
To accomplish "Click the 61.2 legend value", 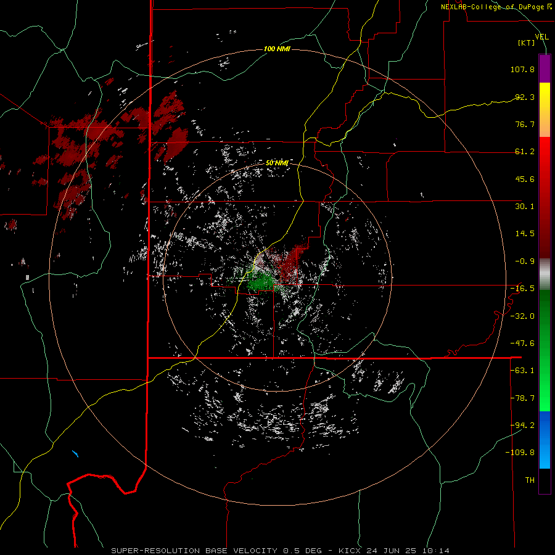I will coord(525,152).
